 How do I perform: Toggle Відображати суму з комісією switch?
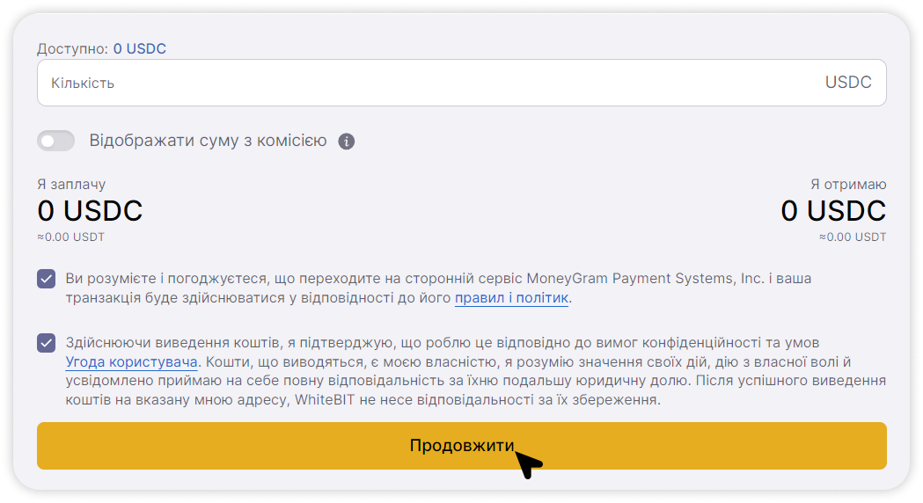56,142
